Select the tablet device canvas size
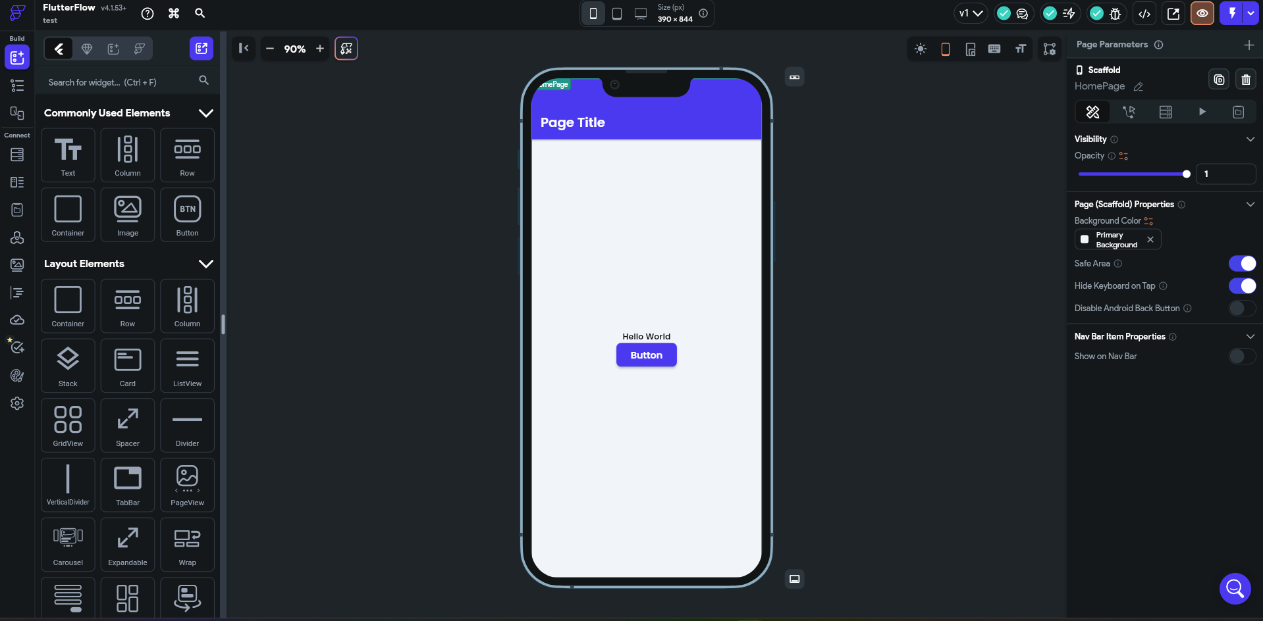1263x621 pixels. (617, 13)
